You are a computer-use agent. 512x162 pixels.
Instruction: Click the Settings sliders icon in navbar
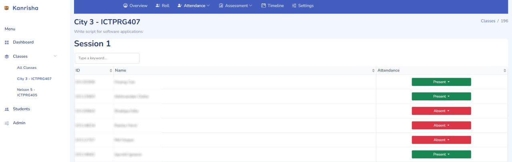(294, 6)
